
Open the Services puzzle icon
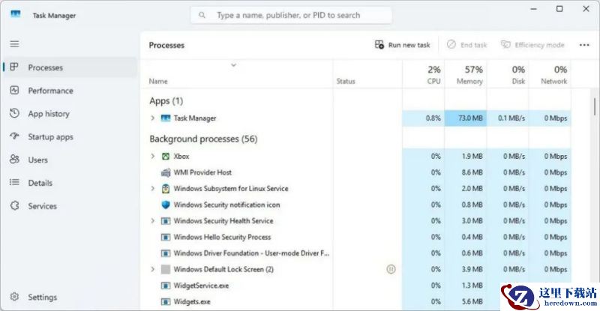[14, 205]
